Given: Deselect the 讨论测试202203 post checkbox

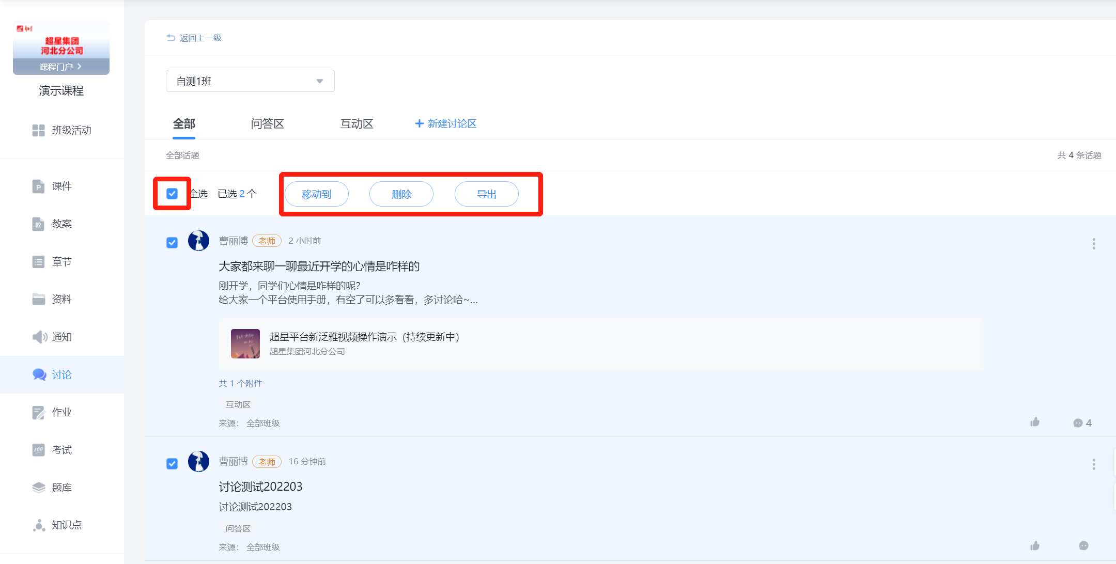Looking at the screenshot, I should 172,464.
